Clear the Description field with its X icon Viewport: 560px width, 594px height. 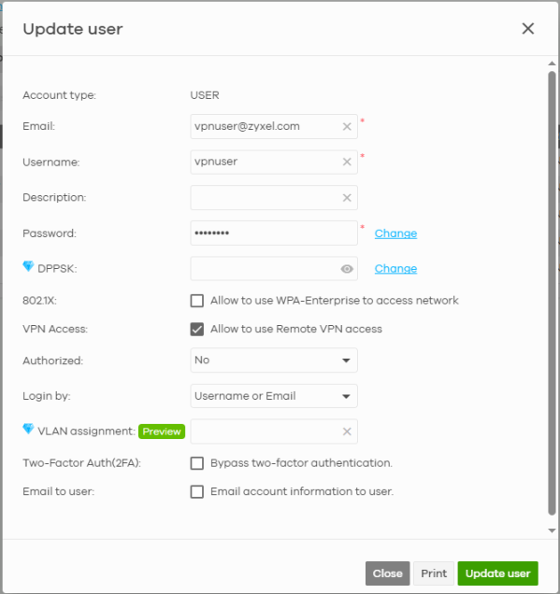347,197
